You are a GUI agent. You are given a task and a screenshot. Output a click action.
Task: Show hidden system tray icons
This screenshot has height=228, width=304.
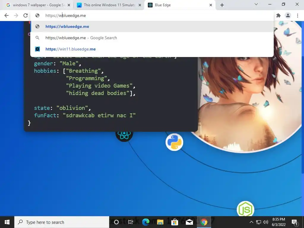pos(251,222)
